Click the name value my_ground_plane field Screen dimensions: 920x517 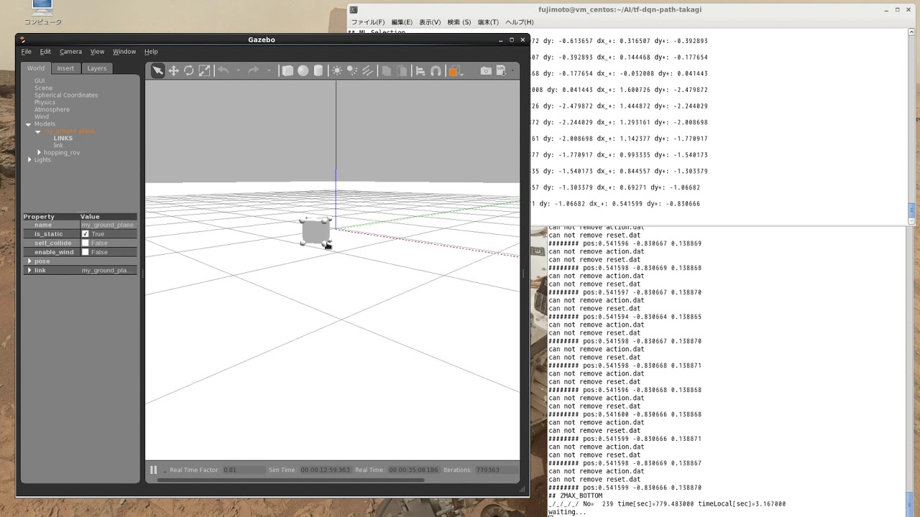(108, 225)
